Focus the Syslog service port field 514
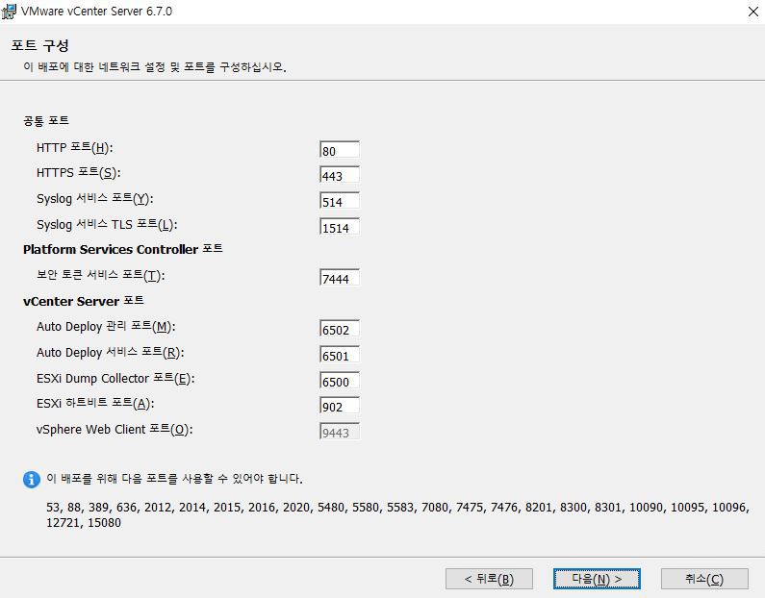 click(x=340, y=201)
